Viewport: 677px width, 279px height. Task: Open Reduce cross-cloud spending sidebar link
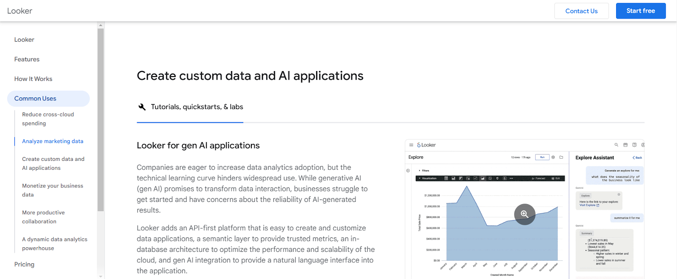pyautogui.click(x=48, y=119)
